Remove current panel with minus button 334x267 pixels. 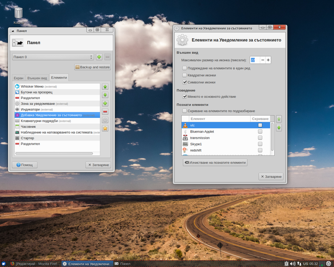[x=107, y=57]
